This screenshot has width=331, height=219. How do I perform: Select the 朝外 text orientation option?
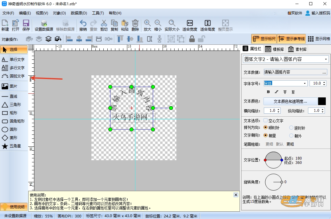pyautogui.click(x=291, y=135)
